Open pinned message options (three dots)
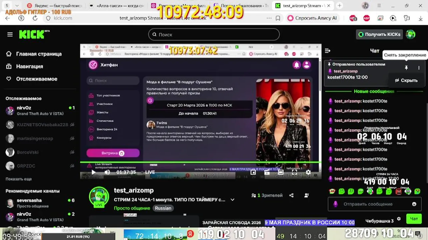 click(419, 68)
